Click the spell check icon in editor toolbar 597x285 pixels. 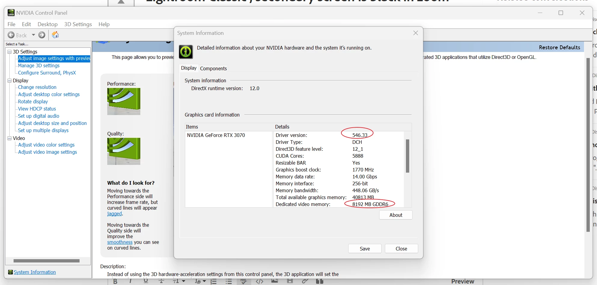click(x=244, y=281)
